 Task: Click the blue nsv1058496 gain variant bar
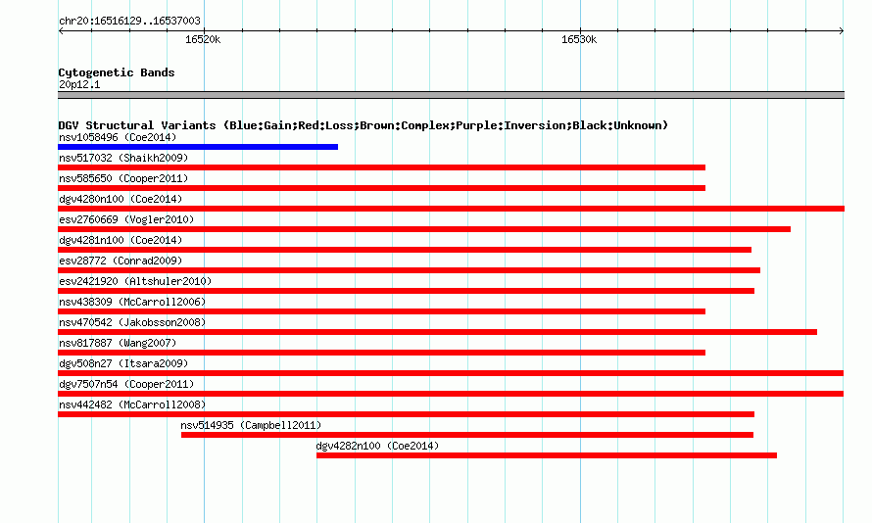tap(197, 147)
